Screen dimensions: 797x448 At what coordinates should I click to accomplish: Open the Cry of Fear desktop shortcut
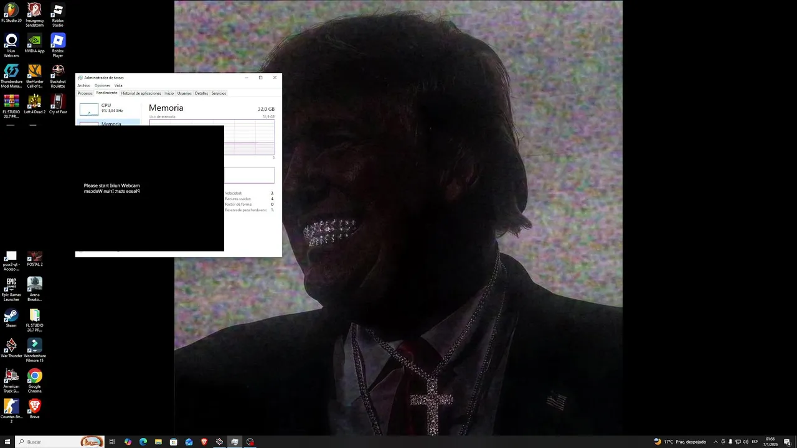(58, 104)
